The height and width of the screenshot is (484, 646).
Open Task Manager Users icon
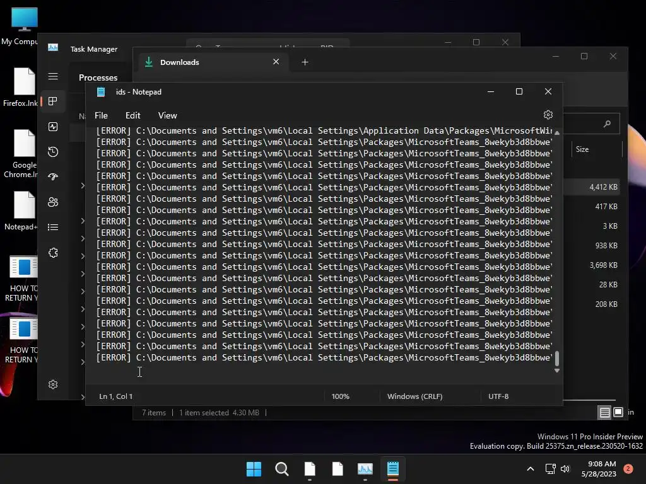coord(53,202)
